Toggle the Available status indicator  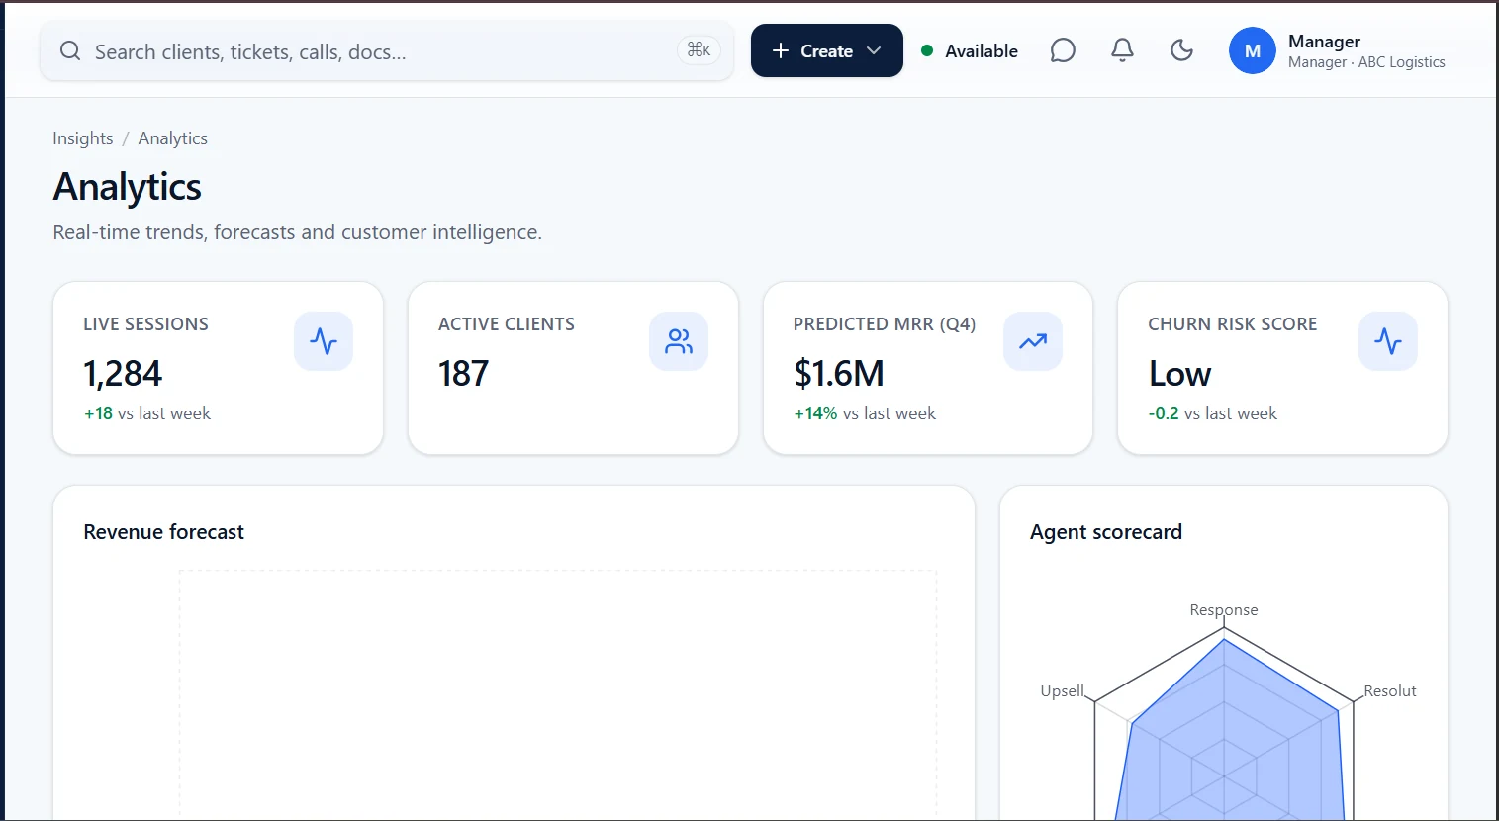pos(970,50)
